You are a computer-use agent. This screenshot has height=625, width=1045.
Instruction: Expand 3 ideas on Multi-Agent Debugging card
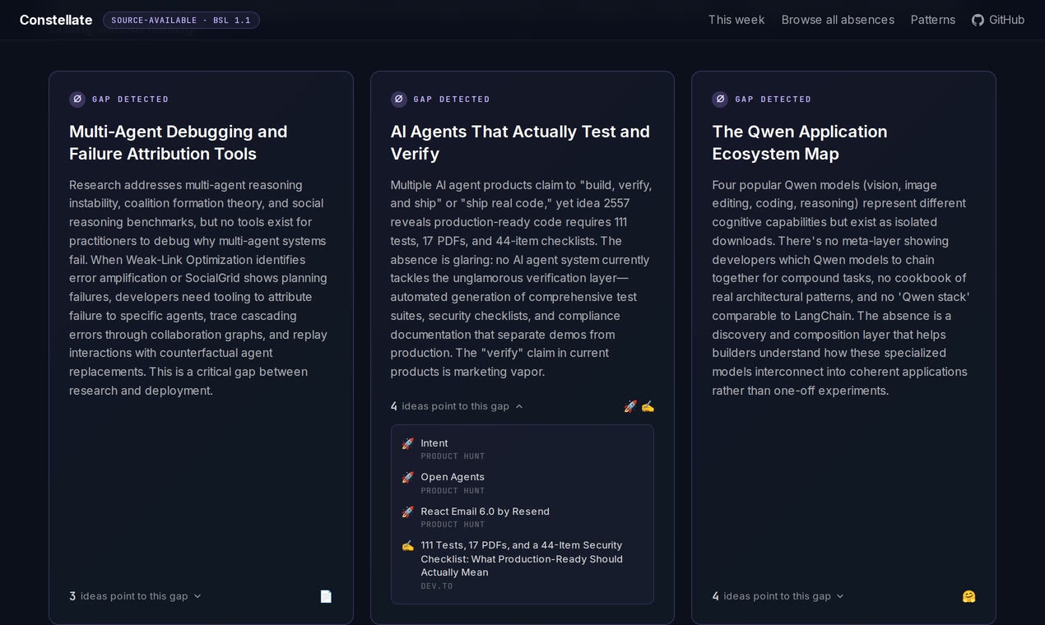pyautogui.click(x=136, y=596)
